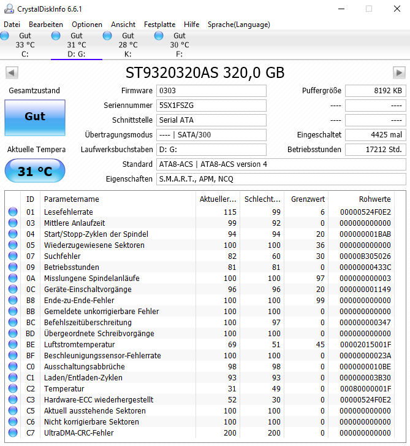Show the previous disk with left arrow
Screen dimensions: 410x446
click(x=12, y=73)
